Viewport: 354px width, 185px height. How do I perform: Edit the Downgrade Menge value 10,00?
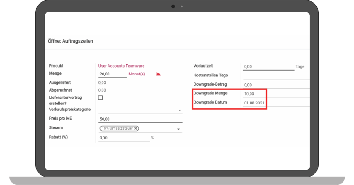(250, 94)
